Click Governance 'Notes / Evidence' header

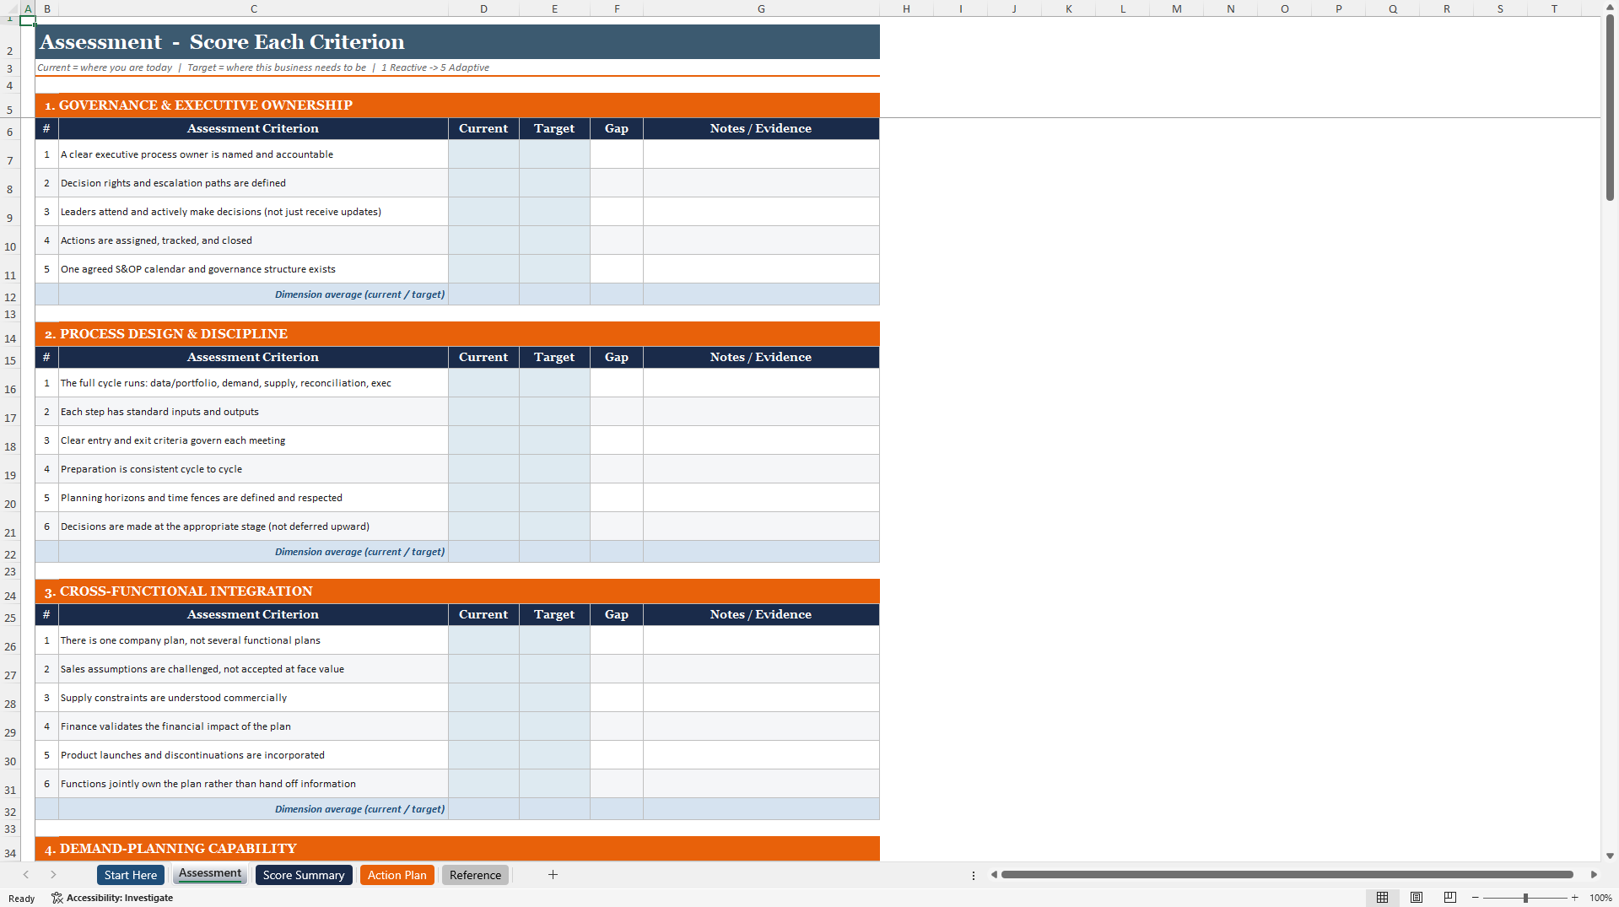[761, 128]
